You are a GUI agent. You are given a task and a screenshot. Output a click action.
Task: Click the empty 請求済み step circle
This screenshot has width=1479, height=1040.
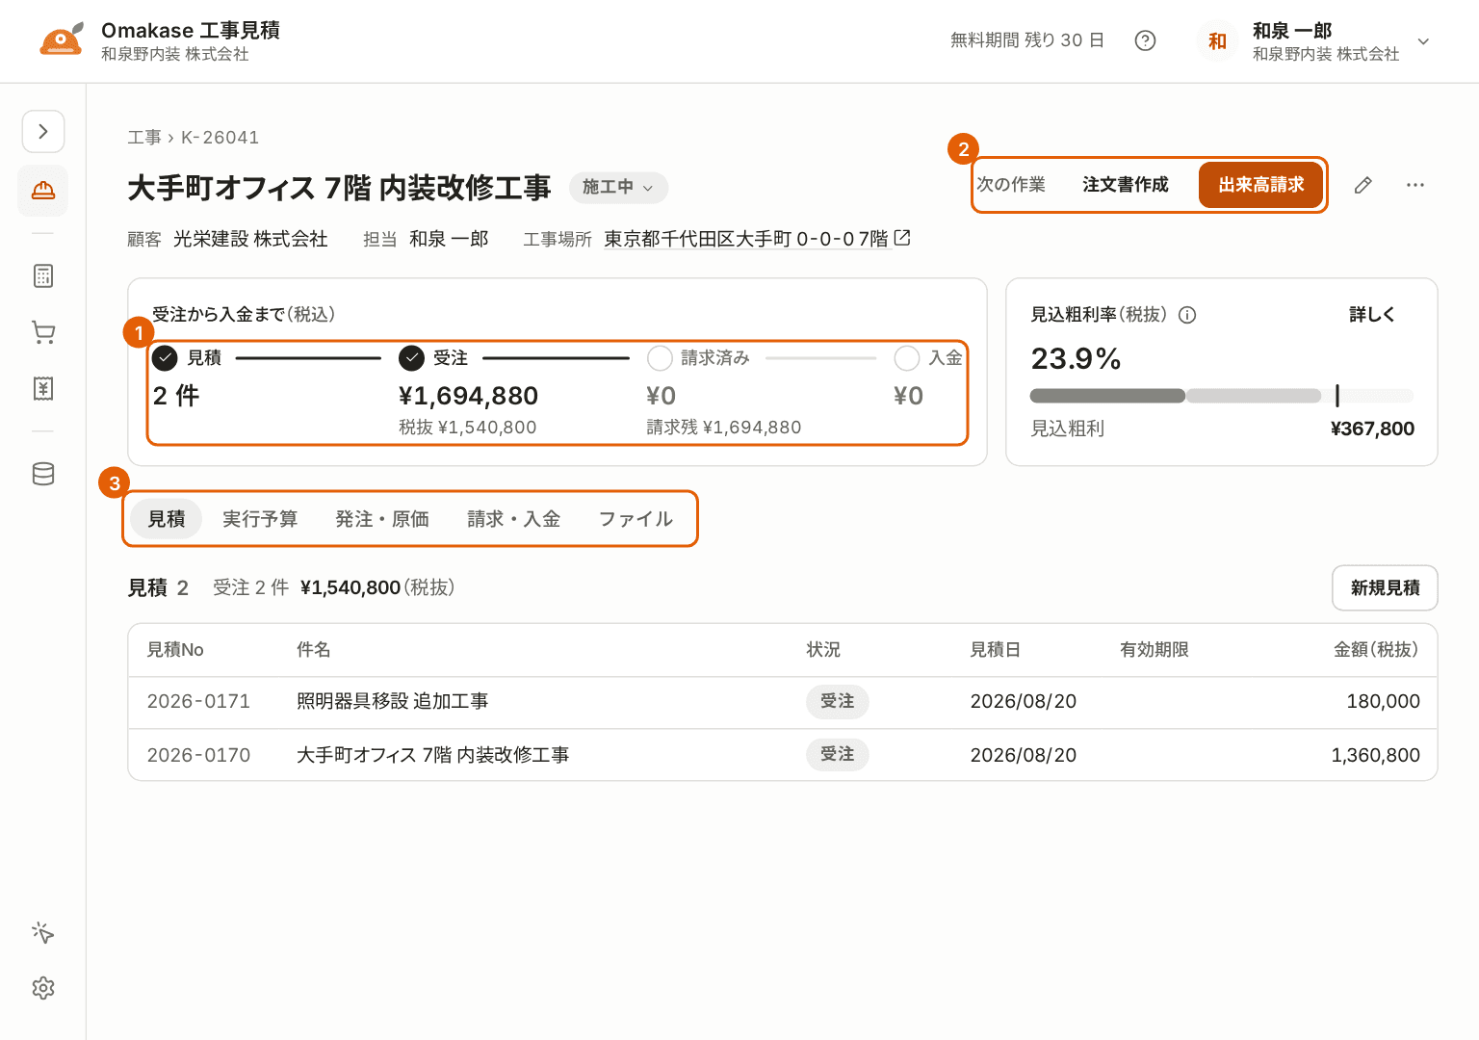click(660, 358)
